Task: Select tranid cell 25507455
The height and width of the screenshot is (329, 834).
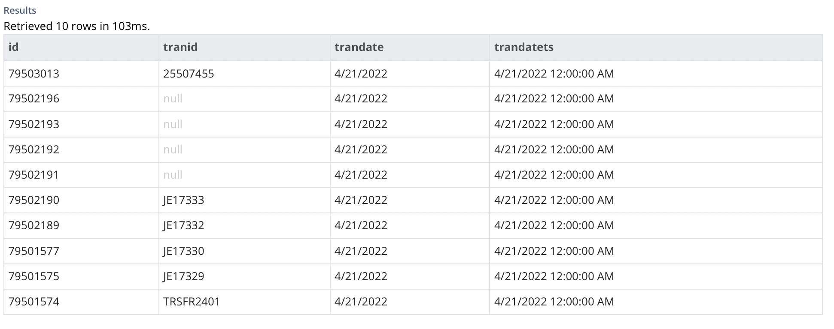Action: pos(189,74)
